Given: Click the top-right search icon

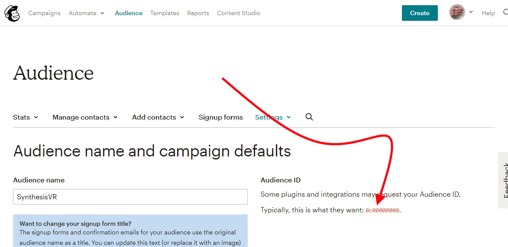Looking at the screenshot, I should click(x=505, y=12).
